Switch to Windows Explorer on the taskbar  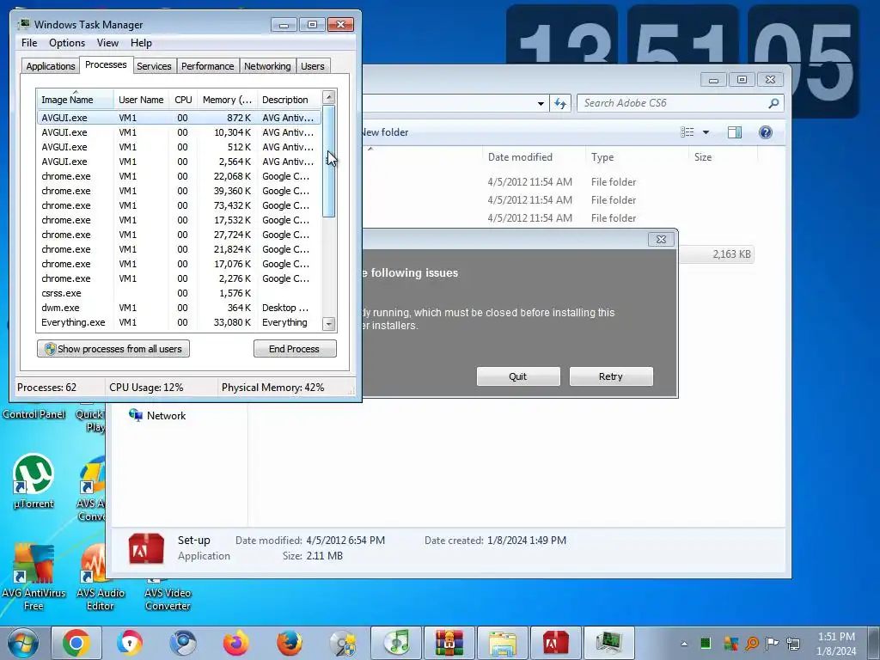coord(503,643)
